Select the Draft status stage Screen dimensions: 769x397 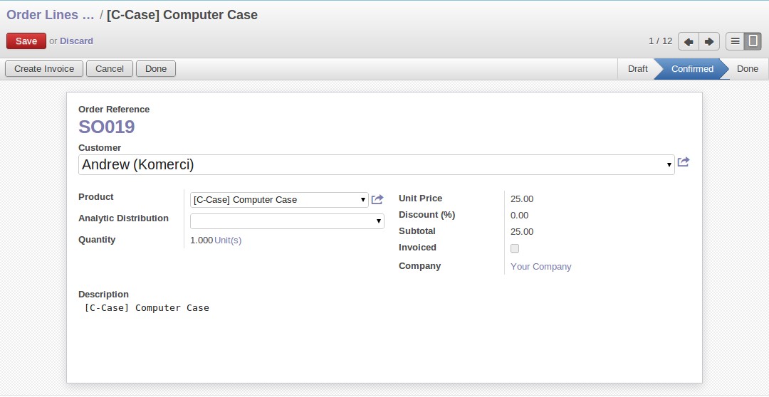coord(637,69)
